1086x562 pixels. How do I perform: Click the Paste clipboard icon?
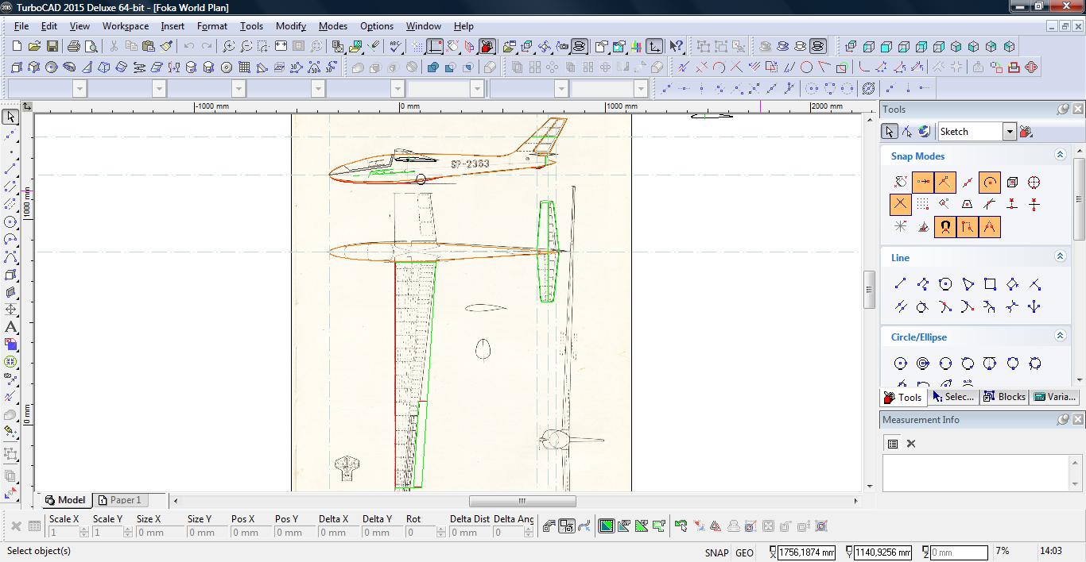pyautogui.click(x=148, y=47)
